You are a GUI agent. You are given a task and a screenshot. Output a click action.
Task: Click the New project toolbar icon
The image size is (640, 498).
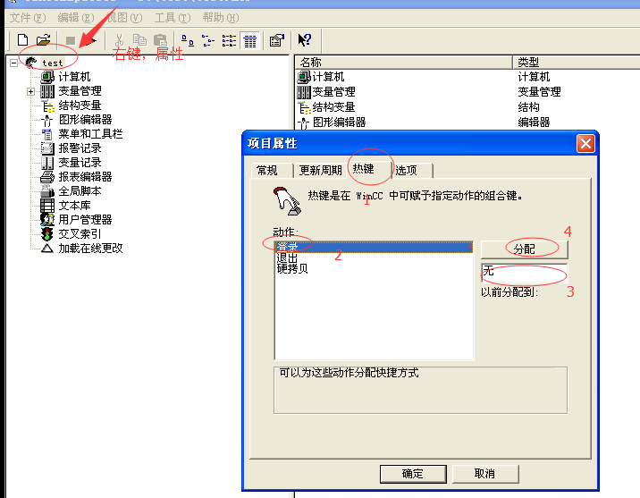tap(22, 40)
